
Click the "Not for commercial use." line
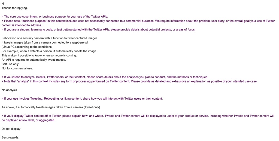17,68
